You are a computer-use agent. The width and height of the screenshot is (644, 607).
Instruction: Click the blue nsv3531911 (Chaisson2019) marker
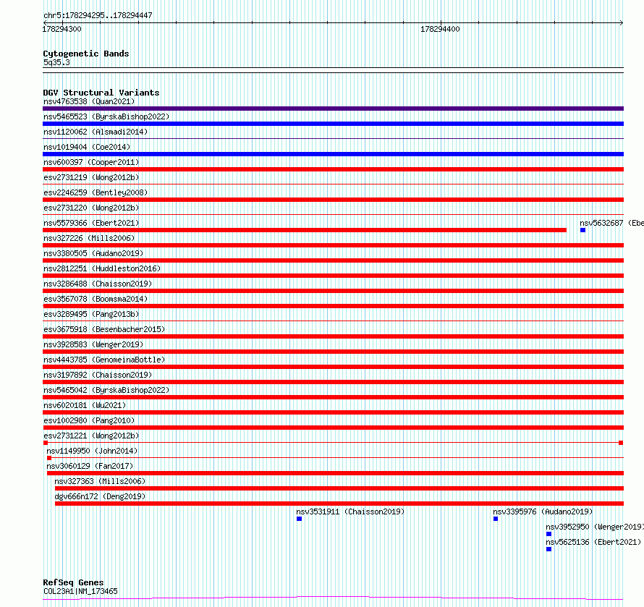299,519
